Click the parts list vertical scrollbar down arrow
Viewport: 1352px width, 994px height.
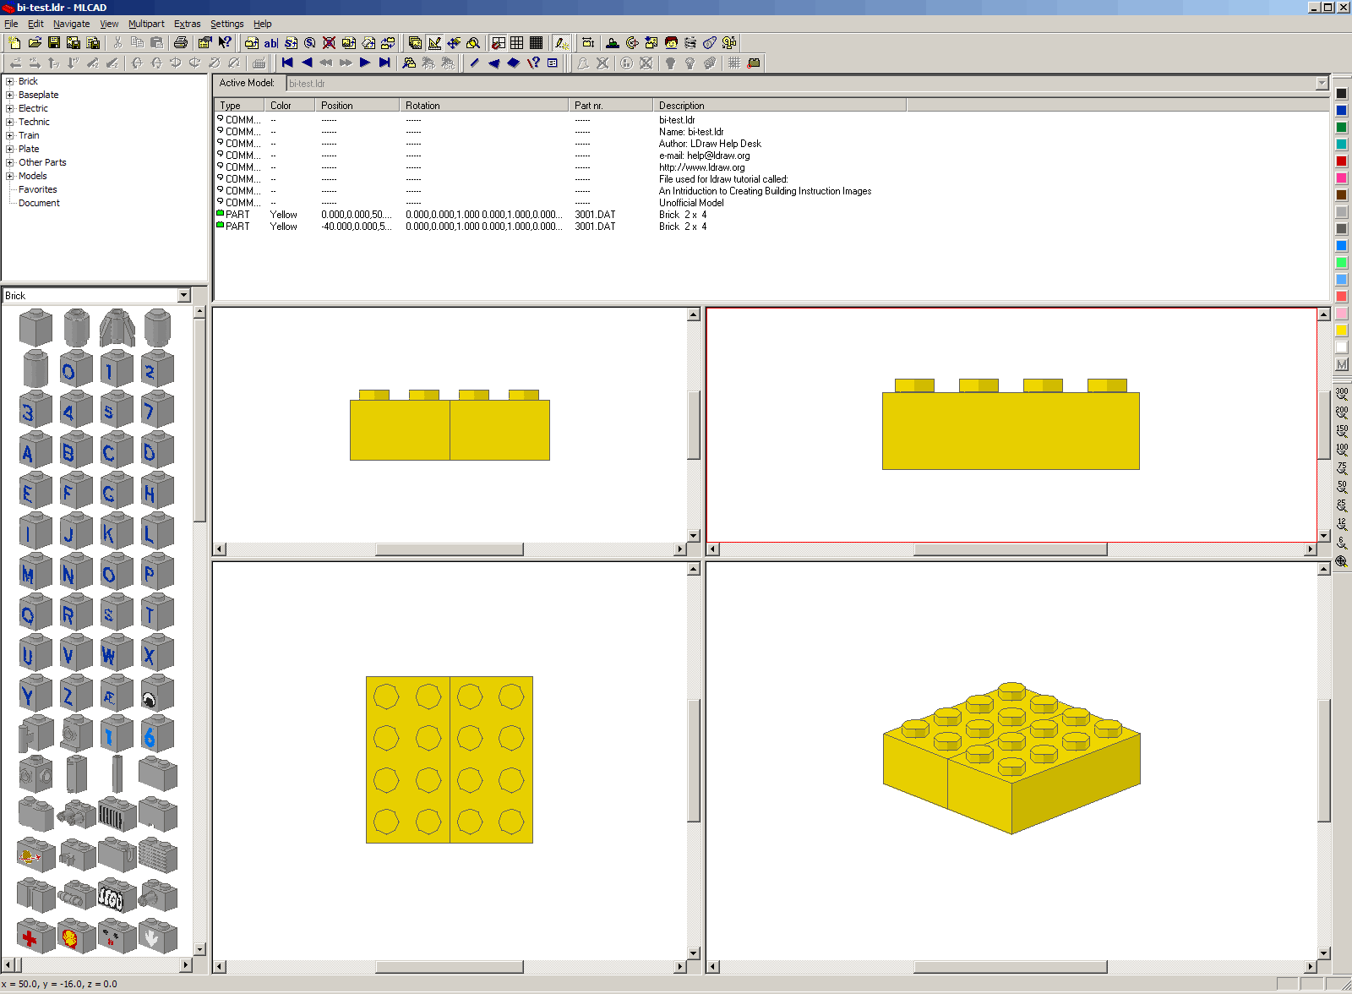point(200,949)
